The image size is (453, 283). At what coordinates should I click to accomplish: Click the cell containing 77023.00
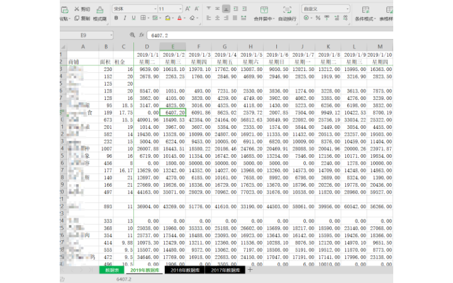pyautogui.click(x=250, y=192)
